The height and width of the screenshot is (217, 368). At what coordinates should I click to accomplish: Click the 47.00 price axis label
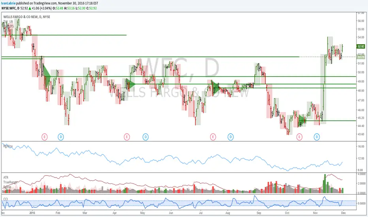pos(361,100)
